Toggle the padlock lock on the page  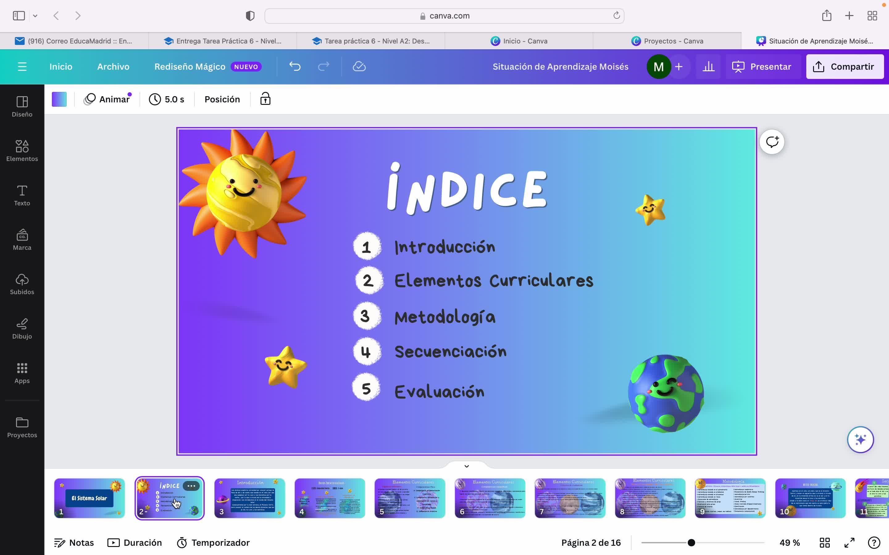coord(265,99)
